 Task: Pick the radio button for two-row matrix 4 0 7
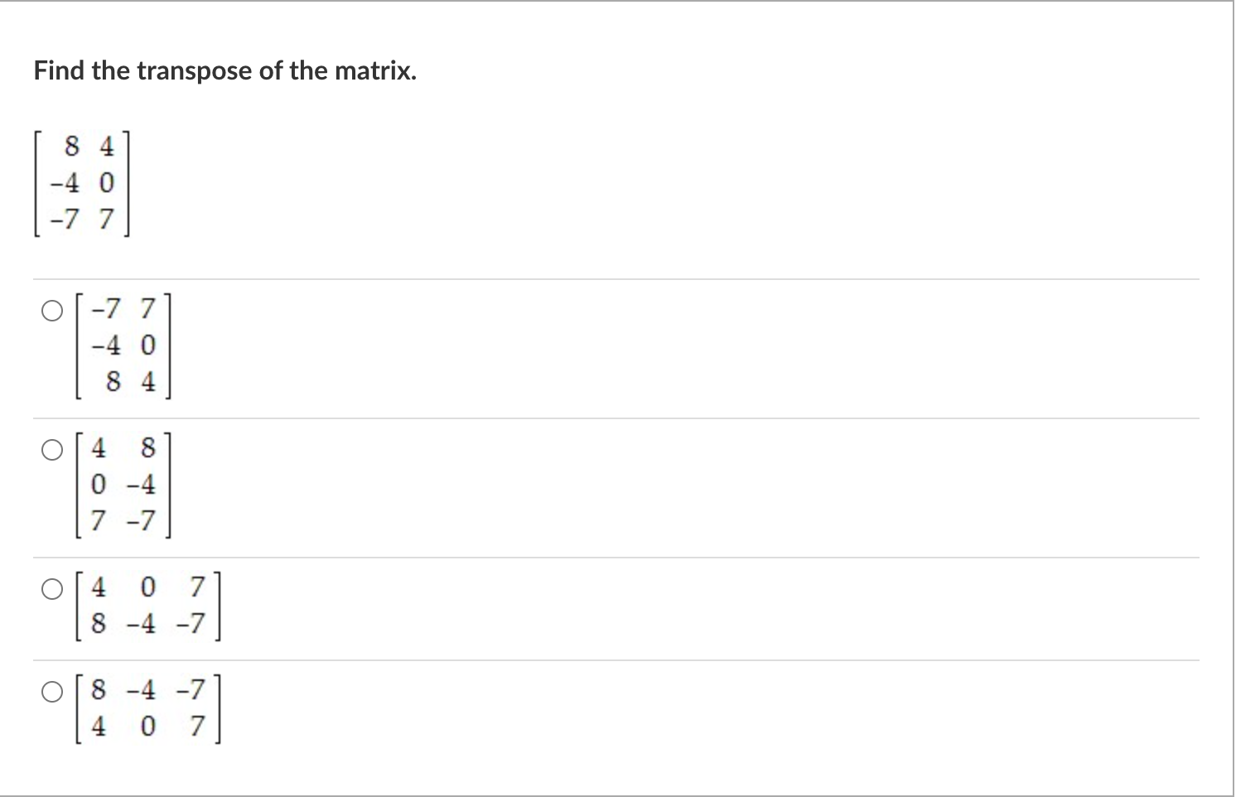(x=52, y=590)
